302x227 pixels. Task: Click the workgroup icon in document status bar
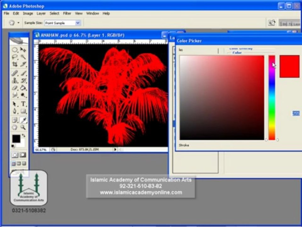coord(53,149)
